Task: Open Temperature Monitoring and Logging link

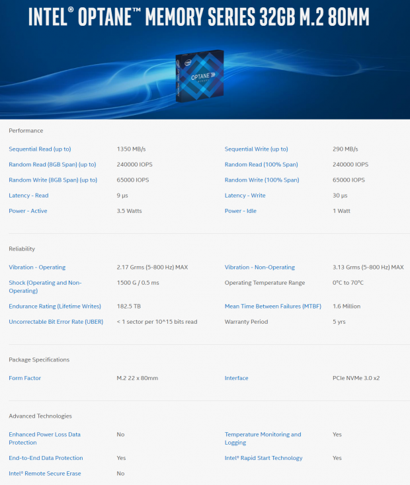Action: pos(263,438)
